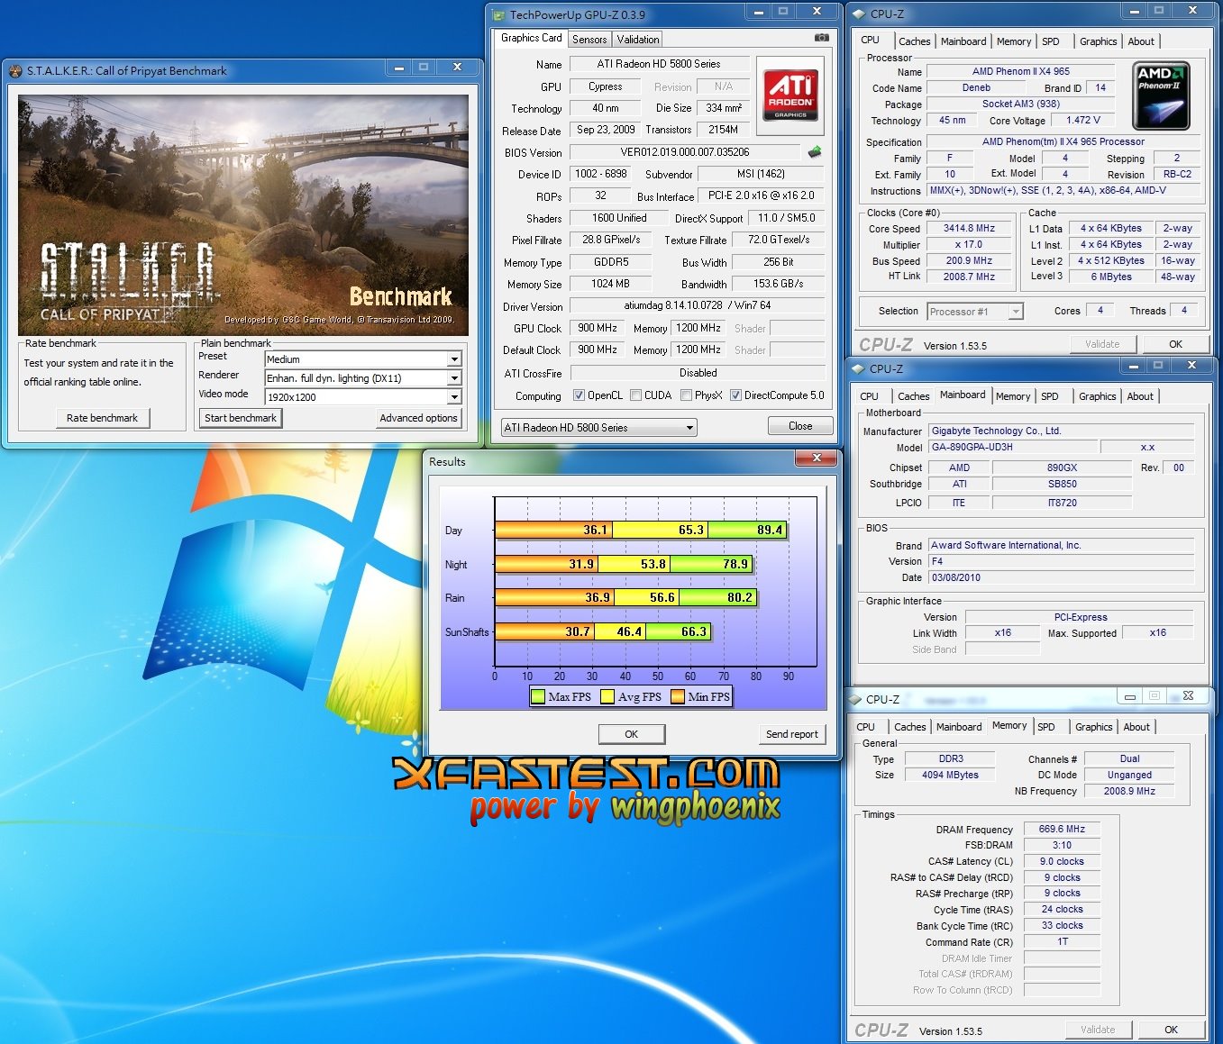Click the ATI Radeon graphics logo

(790, 95)
